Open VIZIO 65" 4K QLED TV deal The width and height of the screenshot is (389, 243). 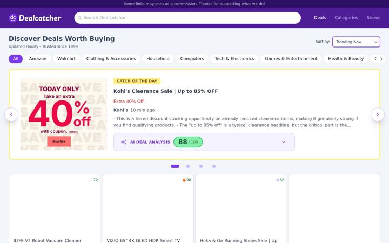[143, 240]
